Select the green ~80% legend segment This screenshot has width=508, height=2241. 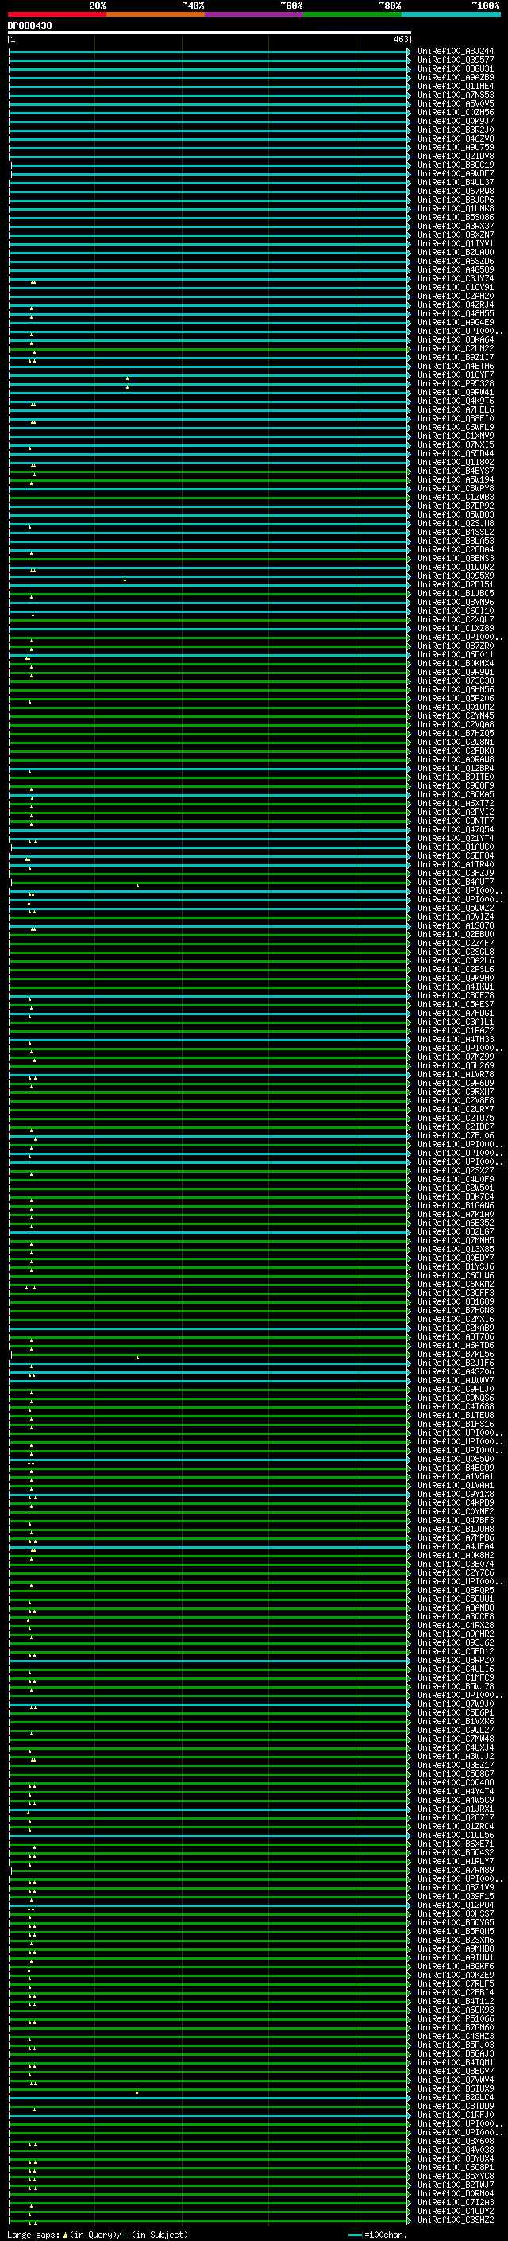(x=352, y=14)
